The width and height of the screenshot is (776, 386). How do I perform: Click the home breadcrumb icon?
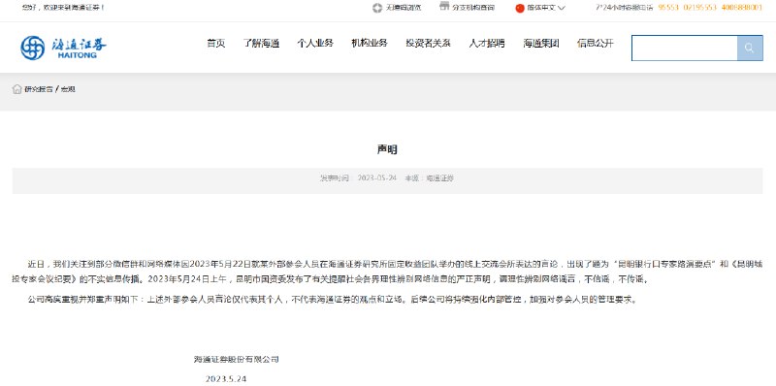coord(16,89)
